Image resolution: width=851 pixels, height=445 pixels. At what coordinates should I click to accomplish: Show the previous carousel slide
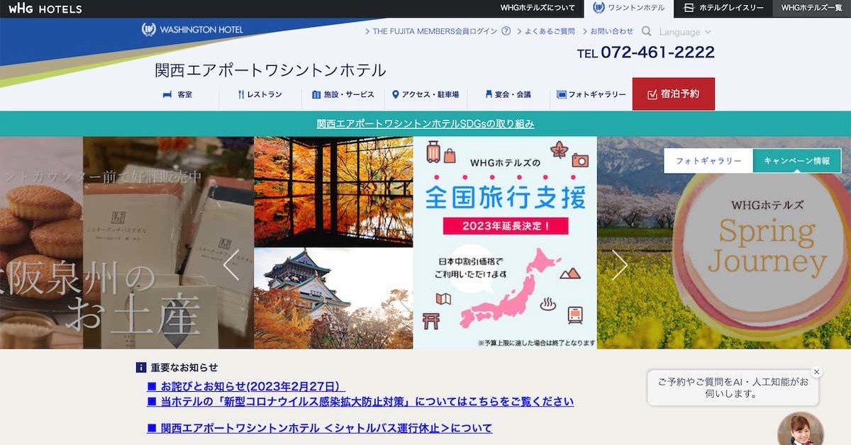[x=231, y=265]
